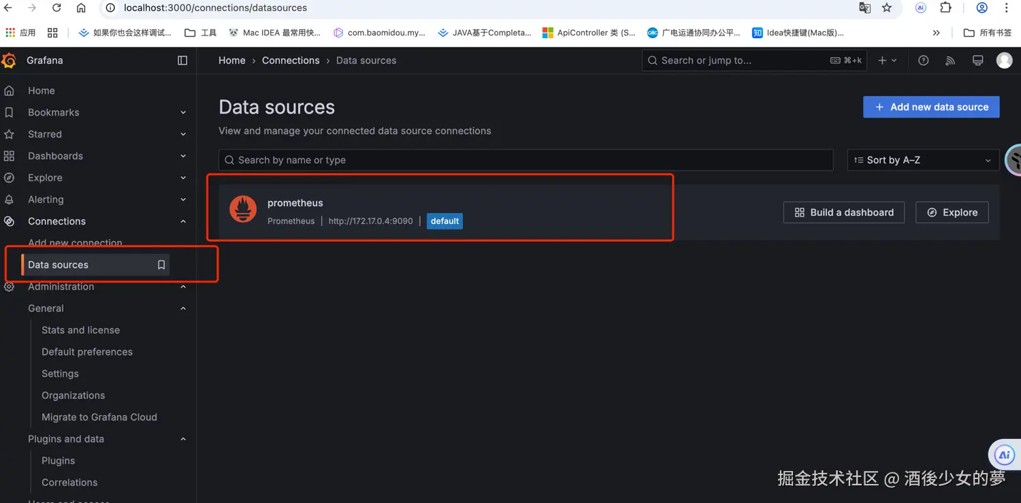Open the prometheus data source link
Screen dimensions: 1021x503
(295, 203)
